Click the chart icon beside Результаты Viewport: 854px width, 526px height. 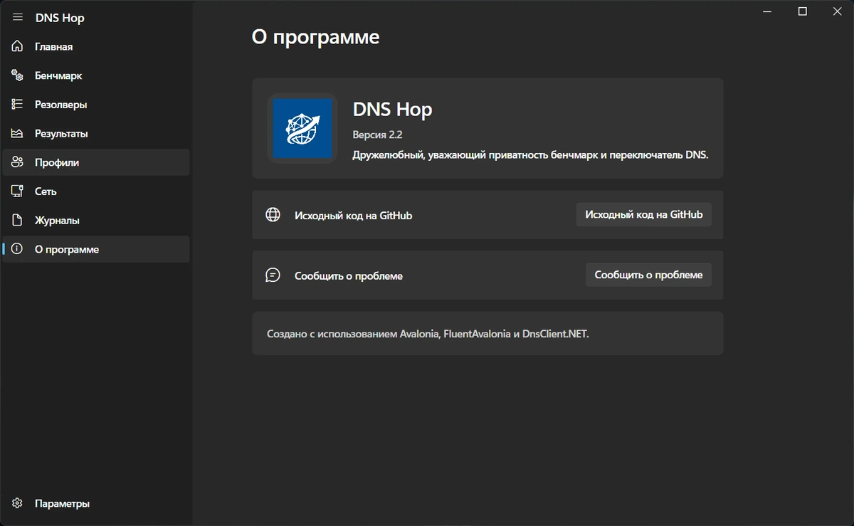coord(18,134)
